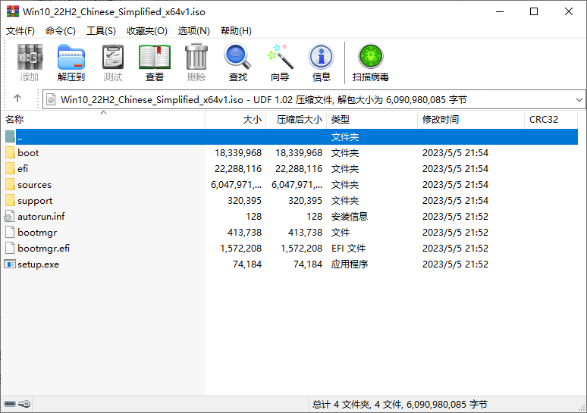Open the 工具(S) menu
The width and height of the screenshot is (587, 413).
coord(101,30)
